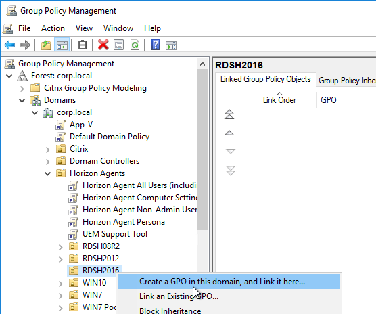
Task: Click the Domains node icon
Action: coord(35,100)
